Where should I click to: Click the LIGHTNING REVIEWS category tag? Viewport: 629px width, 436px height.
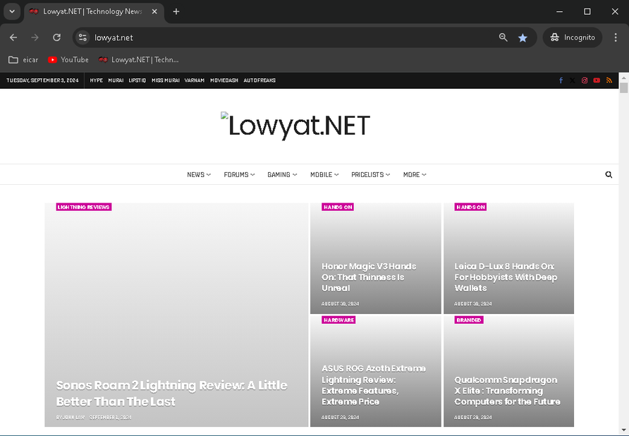tap(83, 207)
